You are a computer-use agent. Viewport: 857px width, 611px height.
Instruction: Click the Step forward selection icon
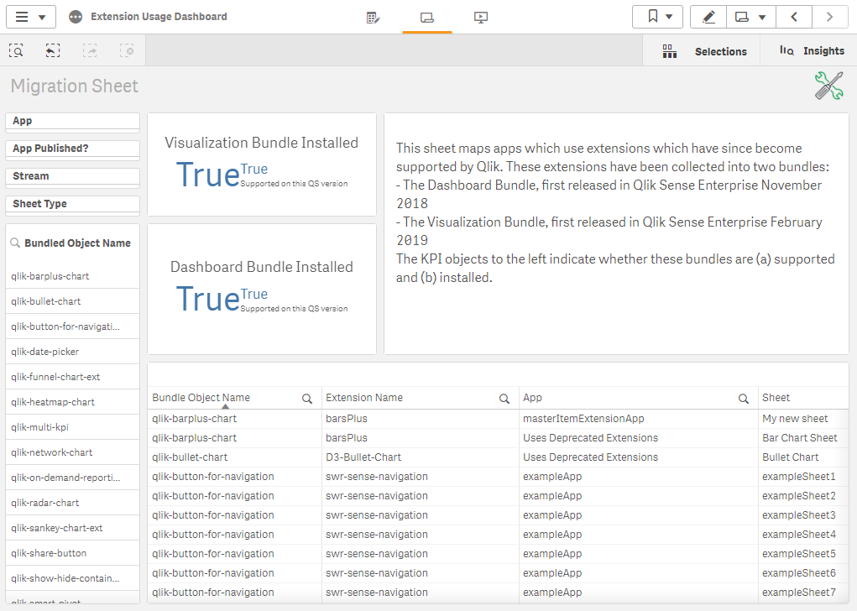pyautogui.click(x=90, y=51)
